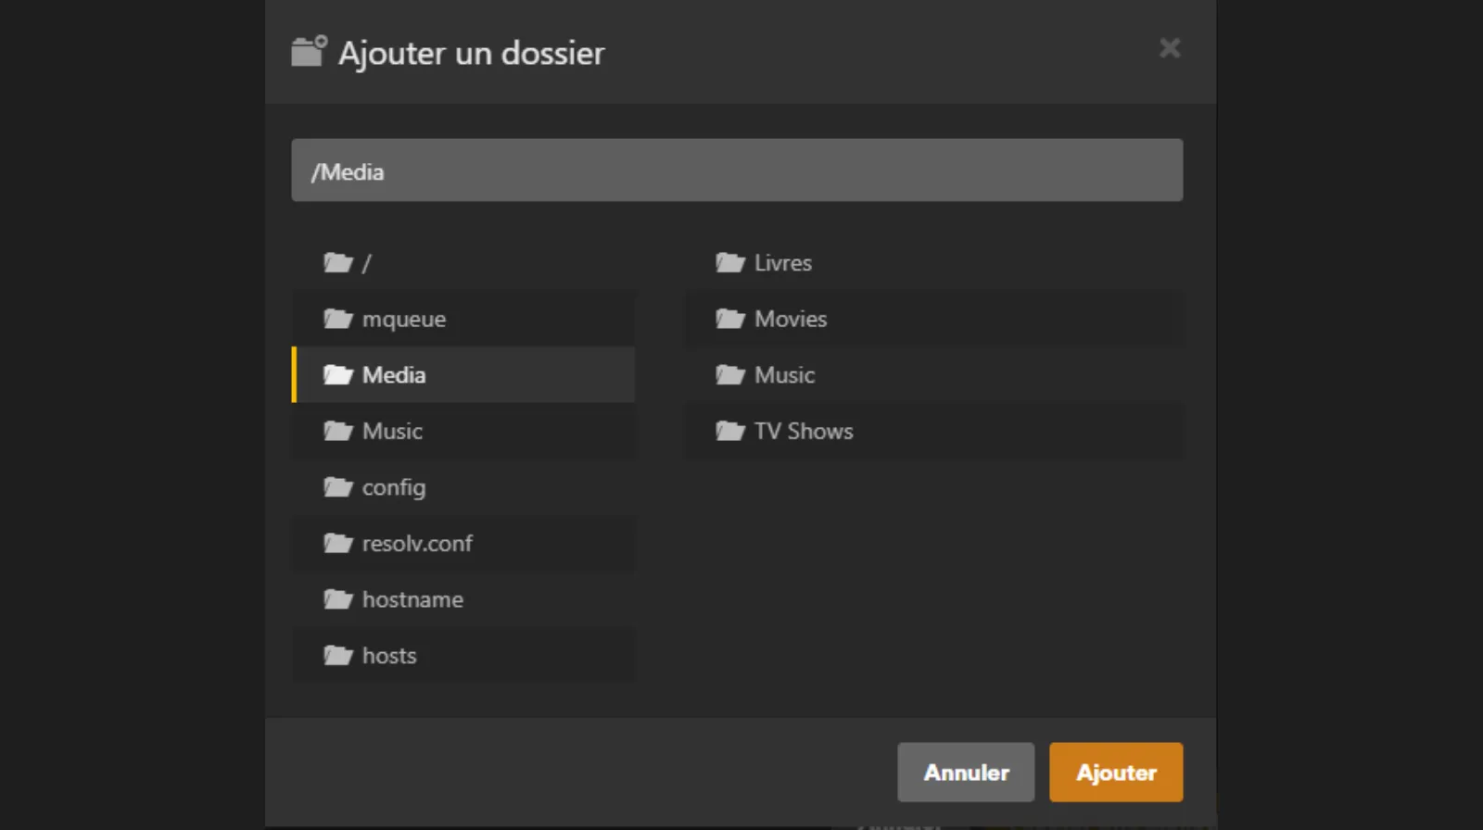Select the hostname entry
Screen dimensions: 1483x830
tap(412, 600)
